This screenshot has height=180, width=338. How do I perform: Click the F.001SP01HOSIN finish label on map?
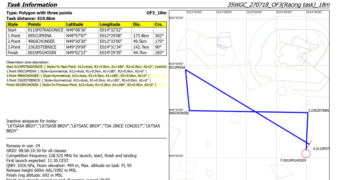(x=293, y=160)
